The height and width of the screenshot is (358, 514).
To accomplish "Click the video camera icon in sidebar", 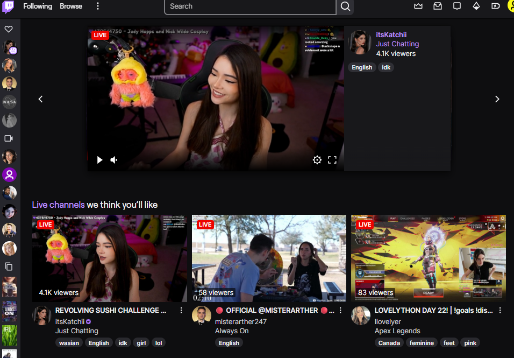I will tap(9, 138).
